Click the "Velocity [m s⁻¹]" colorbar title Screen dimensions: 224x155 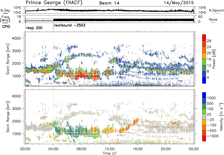coord(221,117)
